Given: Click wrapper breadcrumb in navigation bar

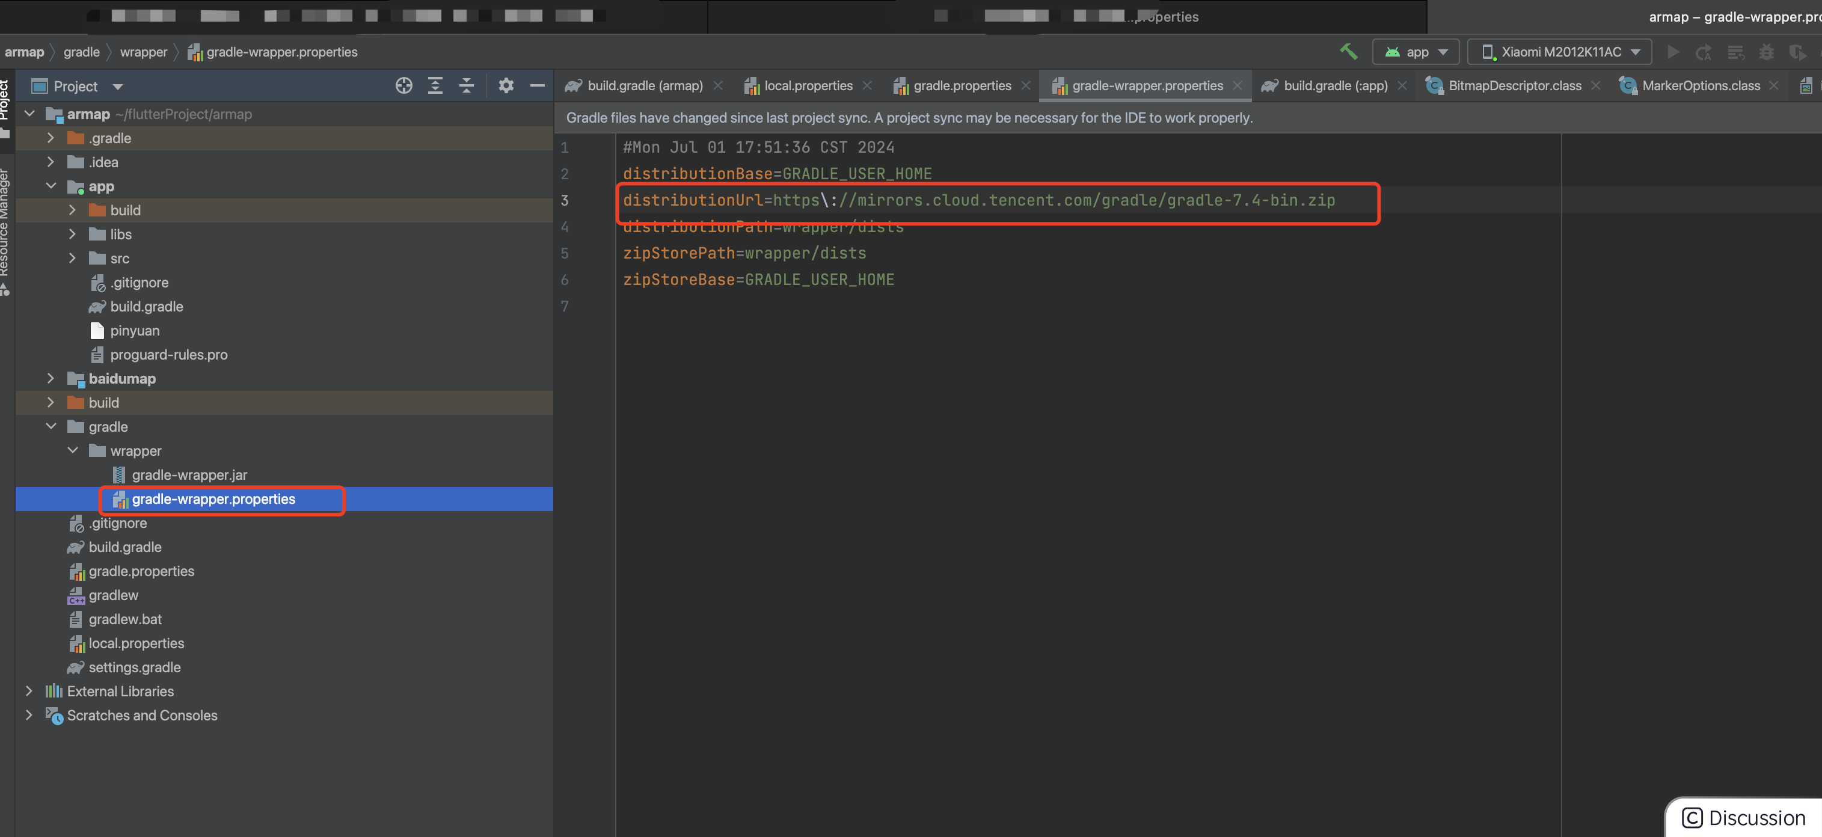Looking at the screenshot, I should (x=144, y=52).
